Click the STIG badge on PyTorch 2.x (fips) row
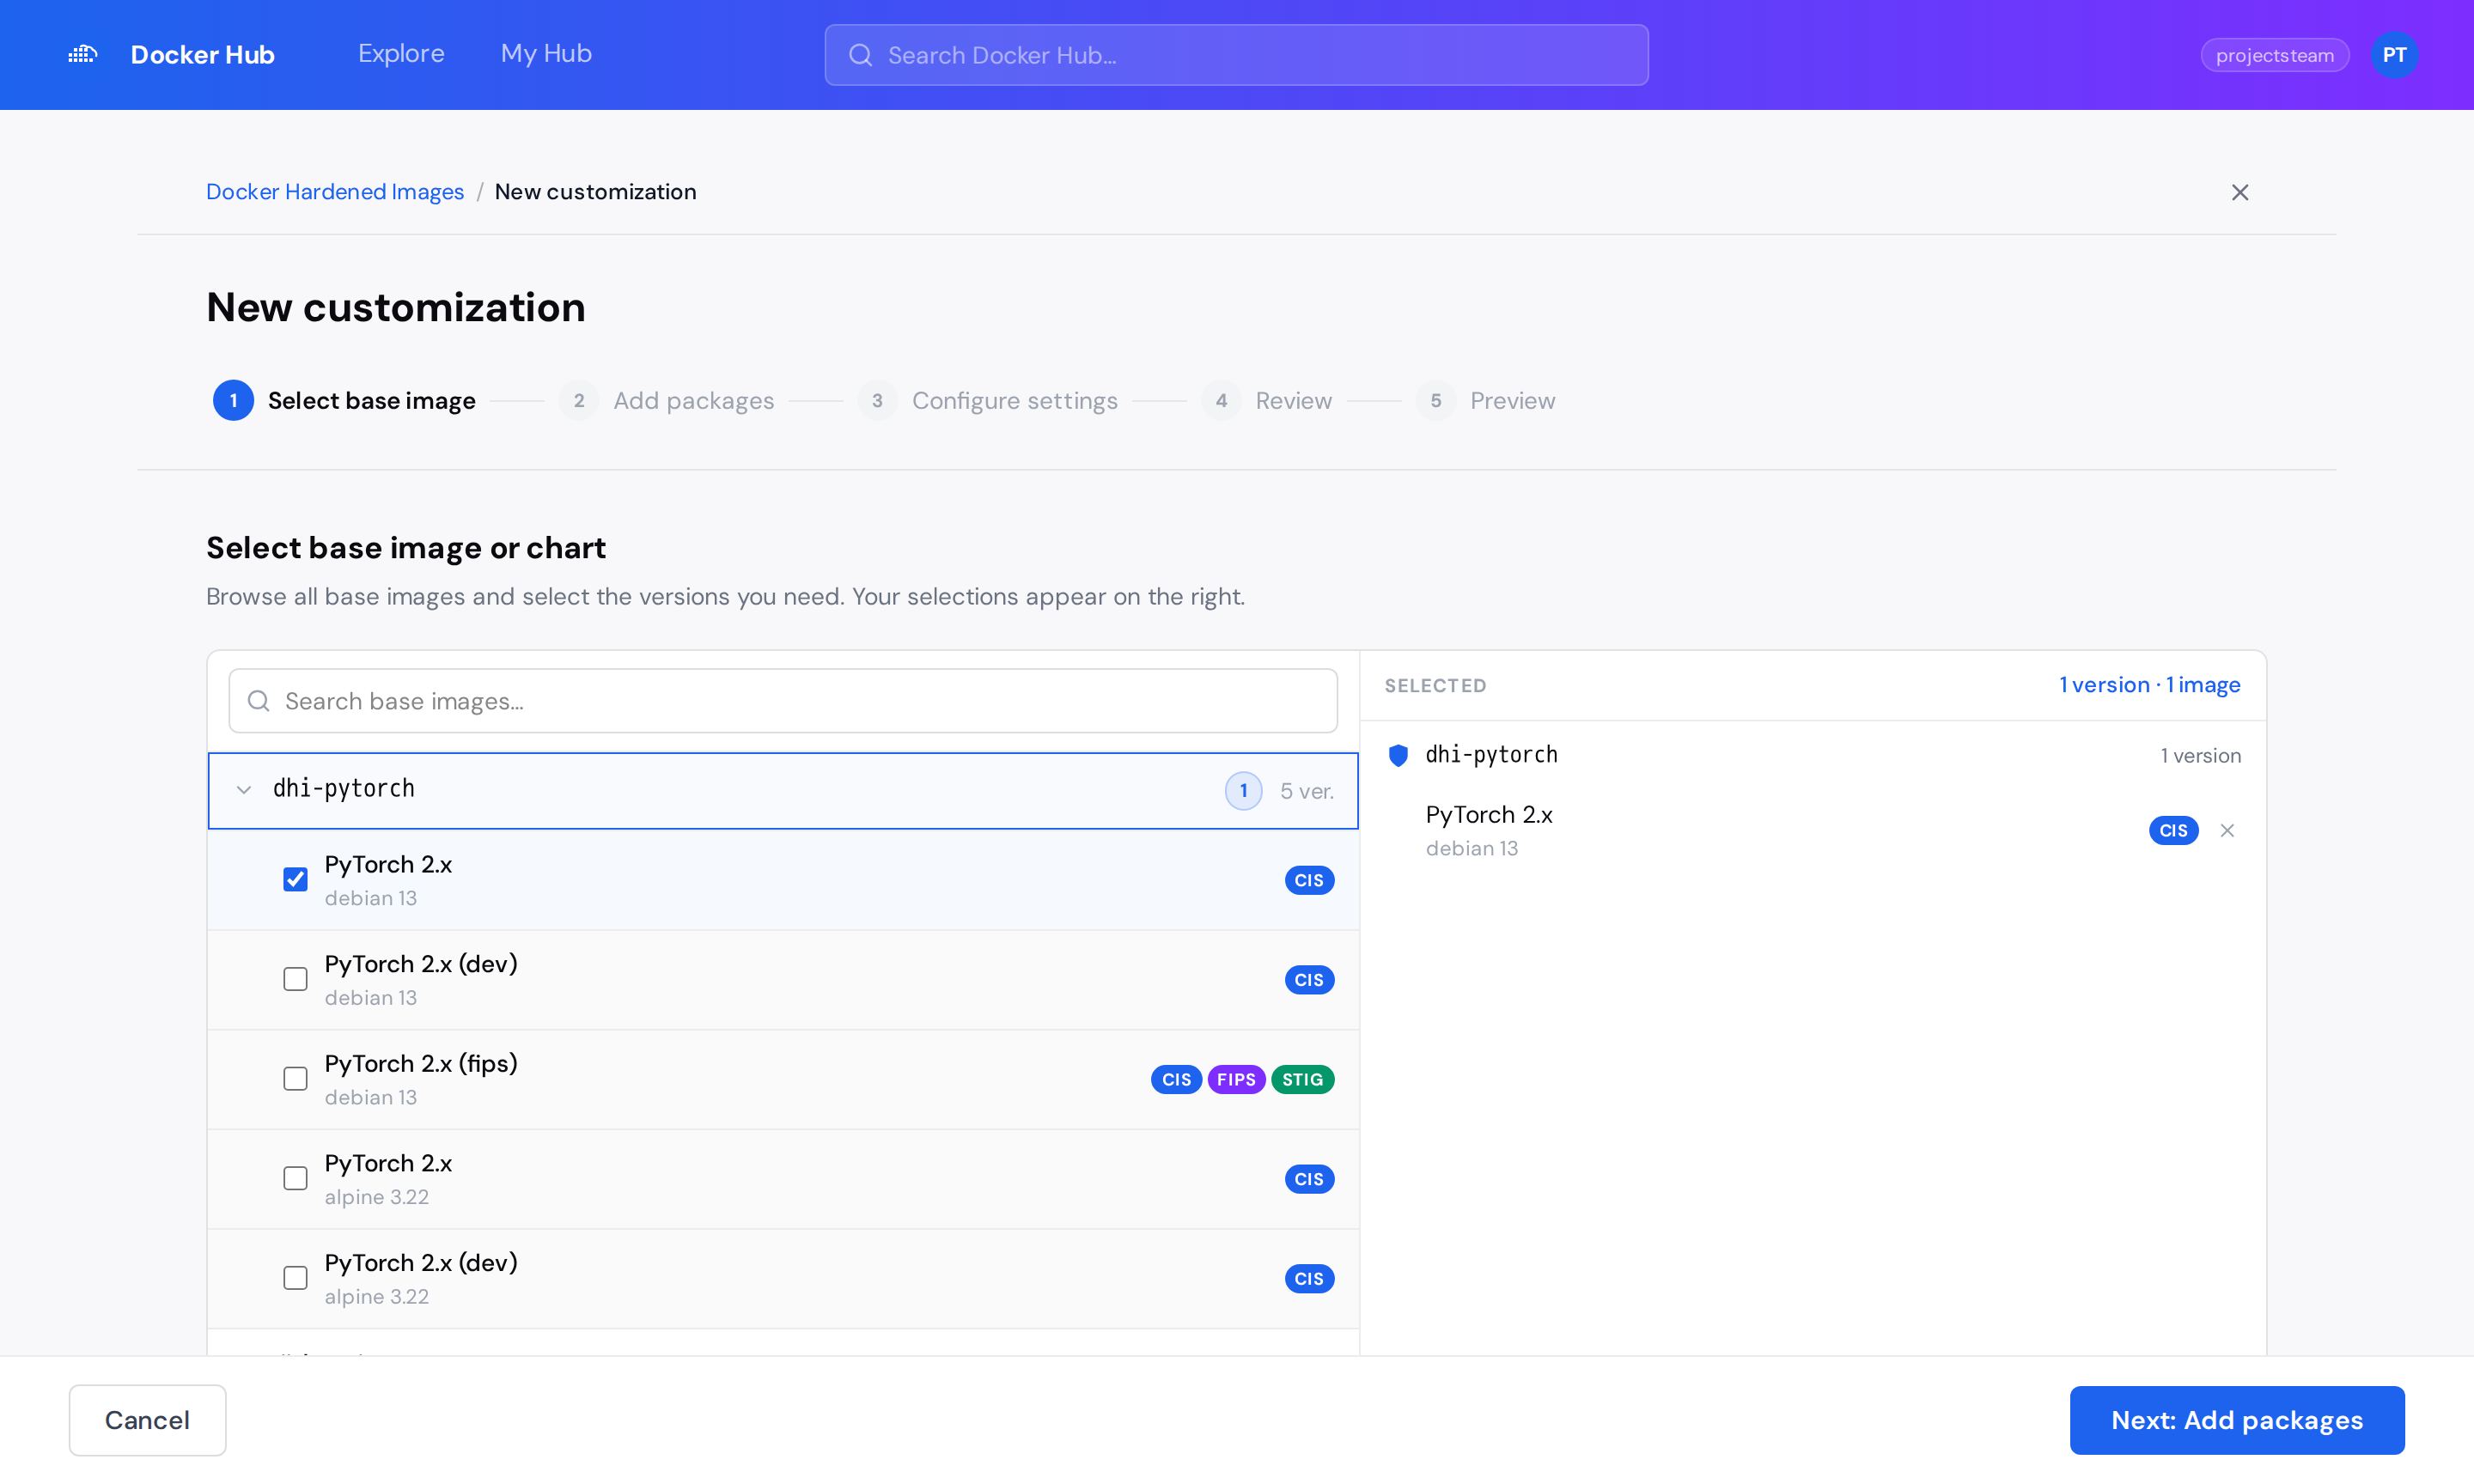The height and width of the screenshot is (1484, 2474). (1302, 1079)
